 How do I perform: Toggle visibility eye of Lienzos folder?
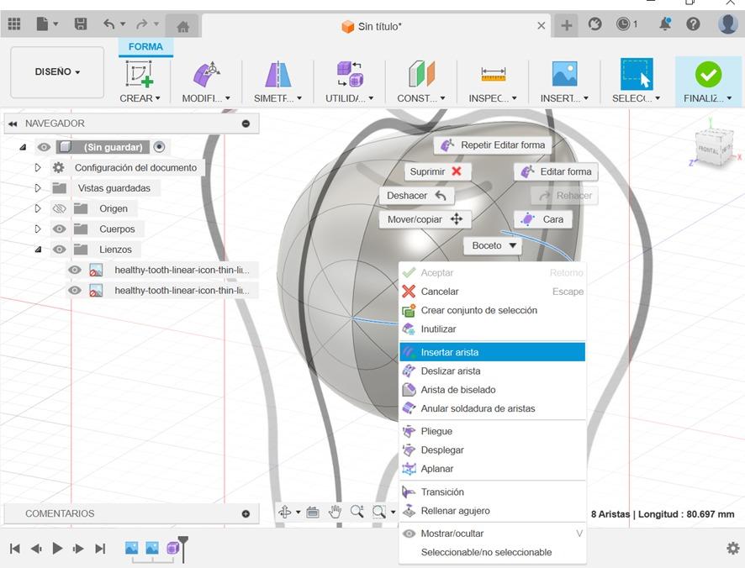60,250
